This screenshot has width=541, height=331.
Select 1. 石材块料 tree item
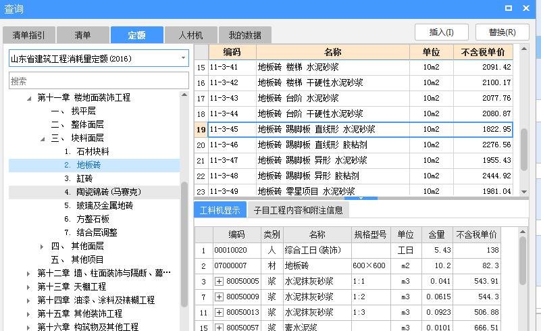86,151
